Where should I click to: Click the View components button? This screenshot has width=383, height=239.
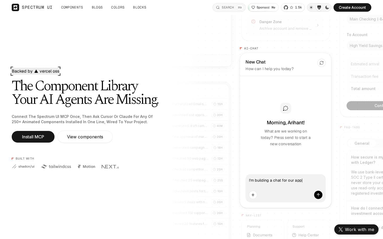click(x=85, y=137)
